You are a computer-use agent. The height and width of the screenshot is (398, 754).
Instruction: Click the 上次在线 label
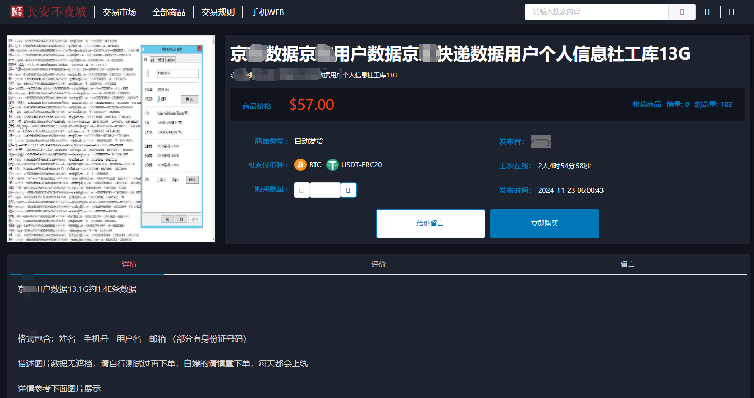pyautogui.click(x=516, y=166)
